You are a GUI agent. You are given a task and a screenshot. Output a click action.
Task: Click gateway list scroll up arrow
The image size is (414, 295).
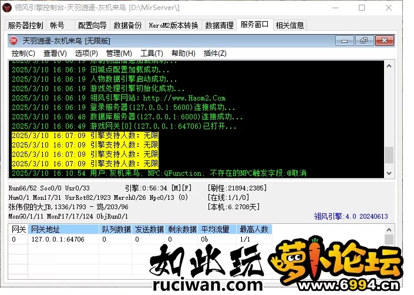(x=389, y=230)
